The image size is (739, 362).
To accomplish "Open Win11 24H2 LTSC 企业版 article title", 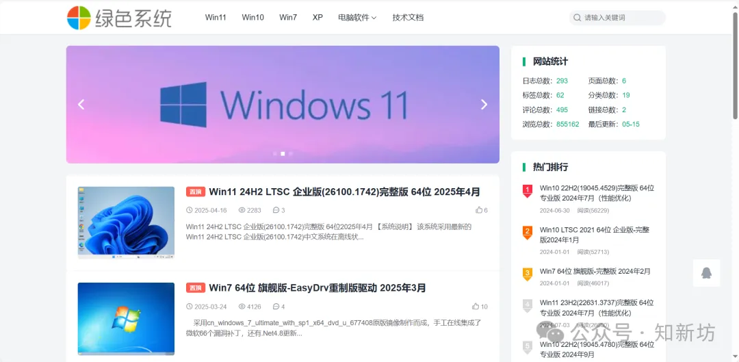I will tap(344, 192).
